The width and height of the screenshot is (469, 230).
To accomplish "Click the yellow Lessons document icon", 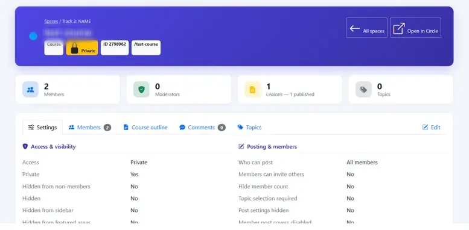I will pos(252,90).
